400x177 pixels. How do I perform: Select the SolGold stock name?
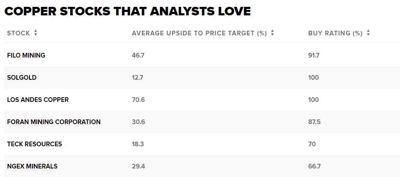click(x=22, y=78)
